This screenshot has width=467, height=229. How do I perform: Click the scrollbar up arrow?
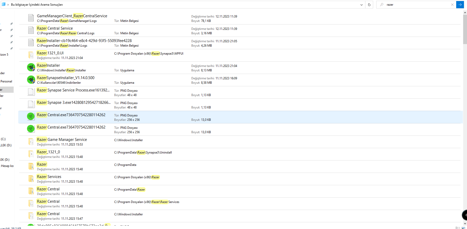point(465,12)
